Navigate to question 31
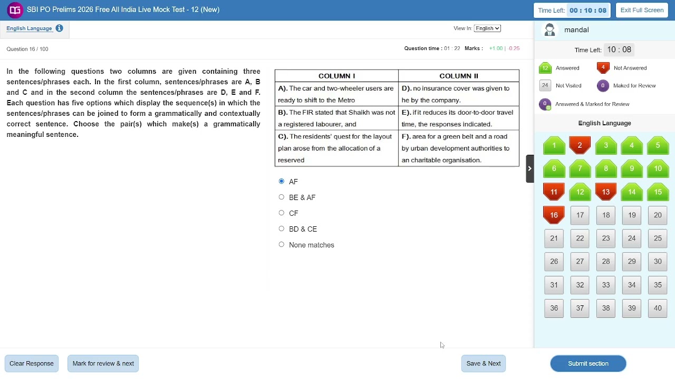 coord(554,285)
